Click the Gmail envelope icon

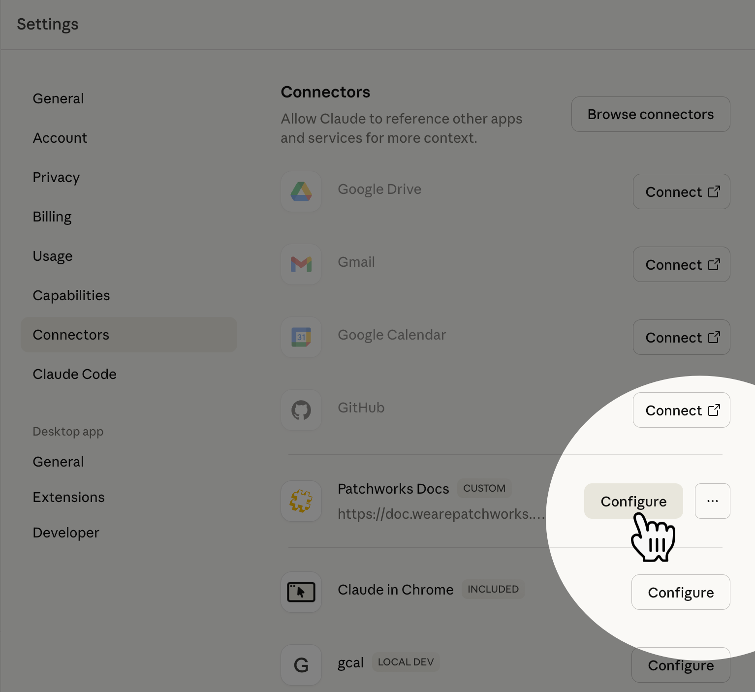pos(301,264)
